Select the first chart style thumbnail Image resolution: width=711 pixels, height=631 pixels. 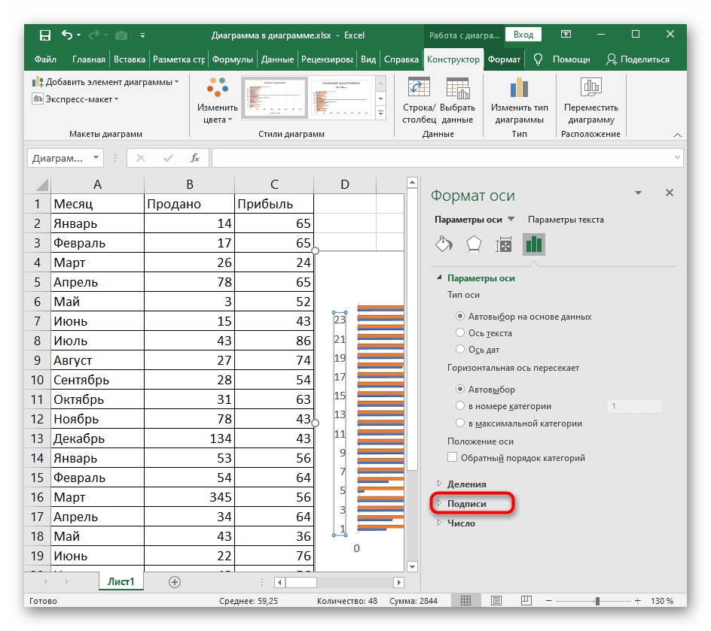coord(275,97)
